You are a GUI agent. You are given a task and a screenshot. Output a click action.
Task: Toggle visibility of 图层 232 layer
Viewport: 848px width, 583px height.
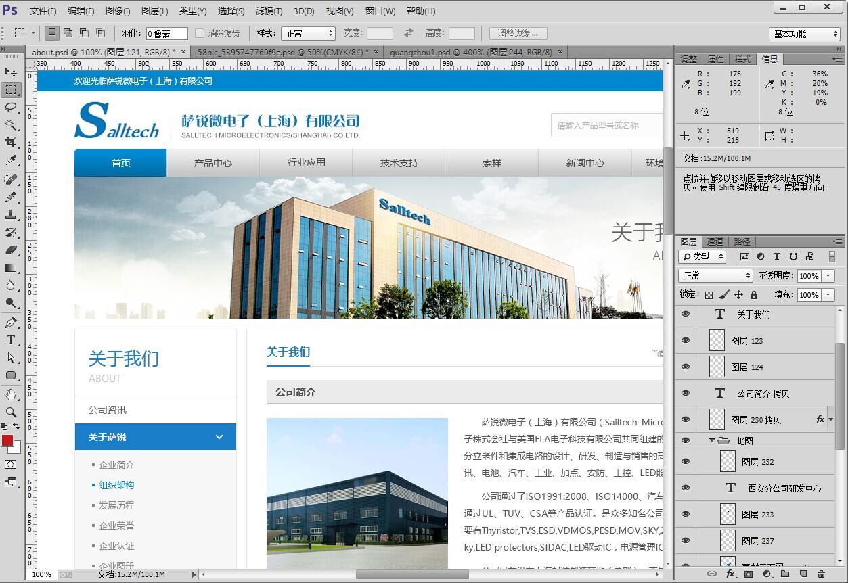pos(686,461)
